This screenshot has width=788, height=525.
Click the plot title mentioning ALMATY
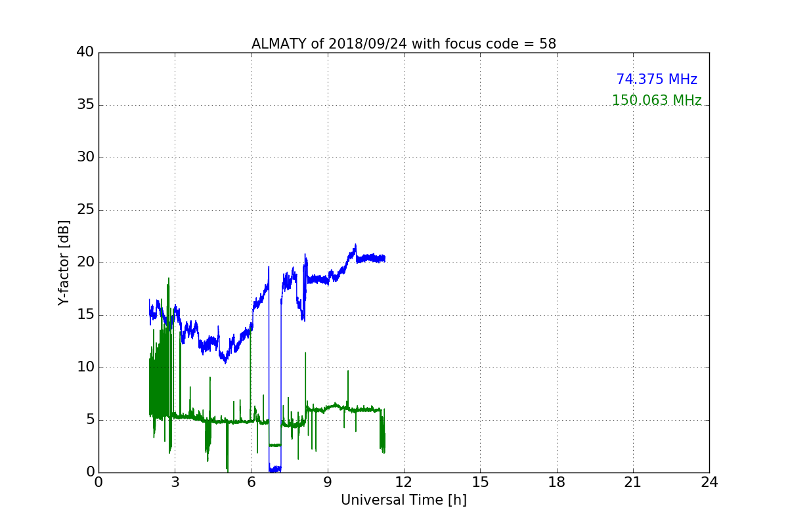click(x=404, y=44)
